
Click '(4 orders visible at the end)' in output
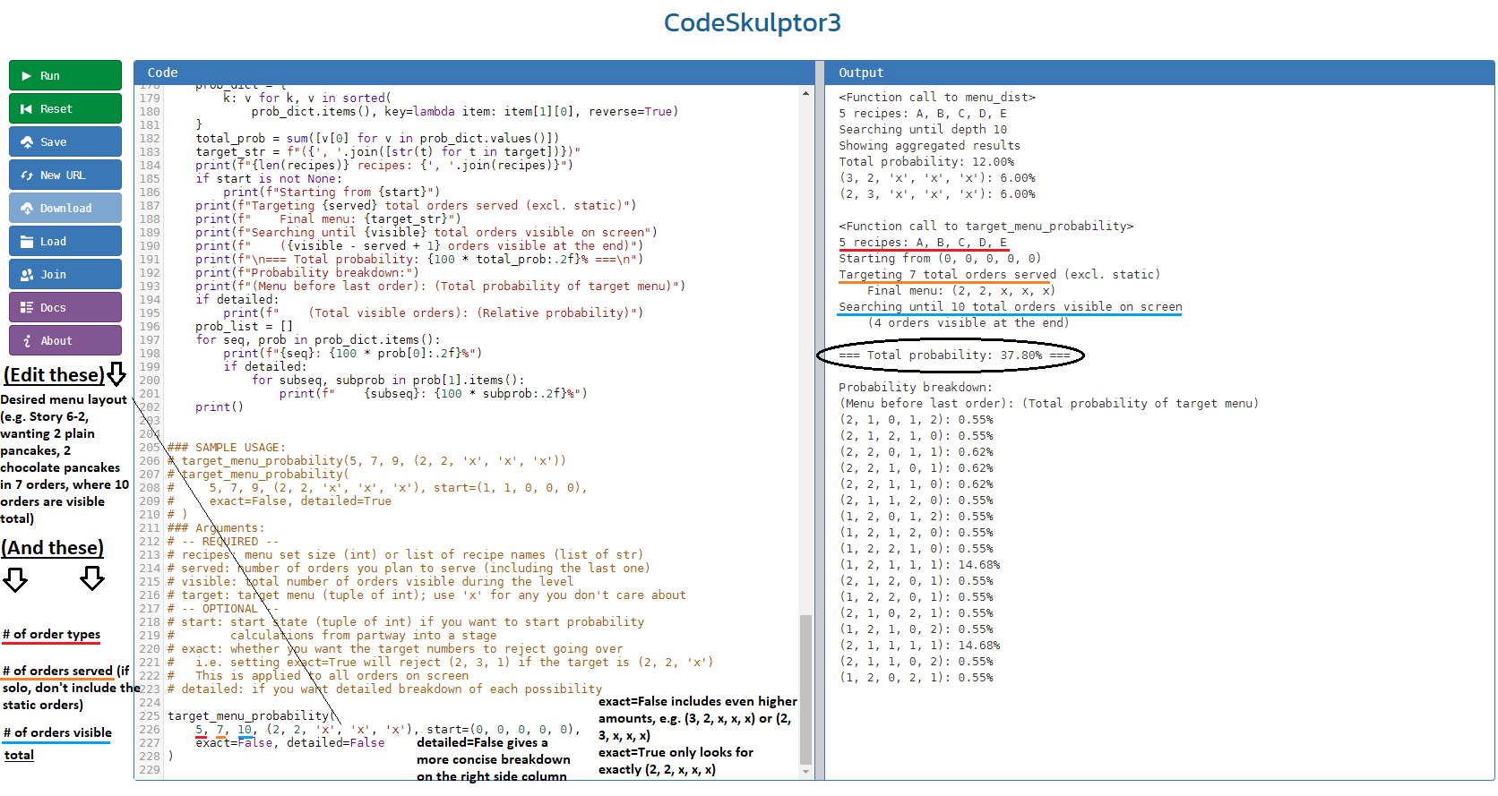(x=969, y=323)
